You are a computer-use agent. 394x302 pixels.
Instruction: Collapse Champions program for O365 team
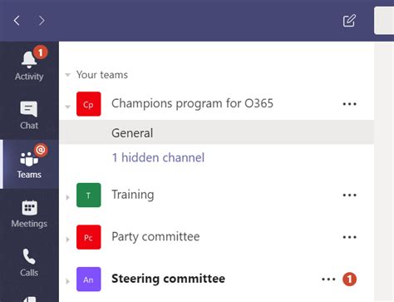pyautogui.click(x=67, y=106)
